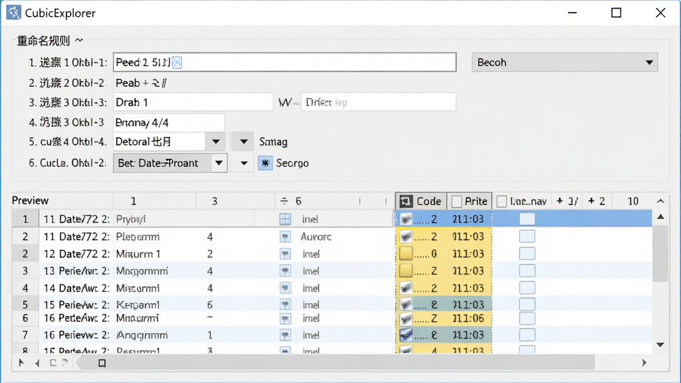
Task: Click the vertical scrollbar up arrow
Action: 660,217
